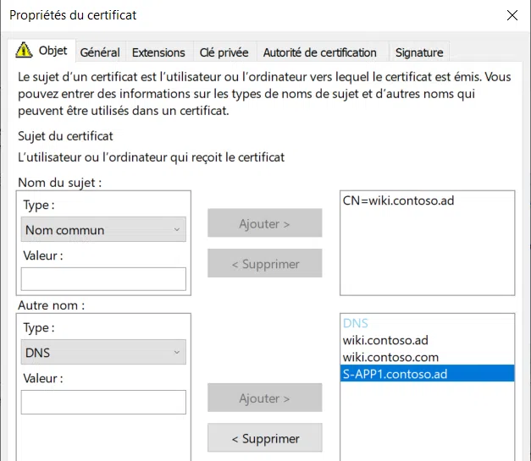The height and width of the screenshot is (461, 531).
Task: Select the wiki.contoso.com DNS entry
Action: tap(390, 357)
